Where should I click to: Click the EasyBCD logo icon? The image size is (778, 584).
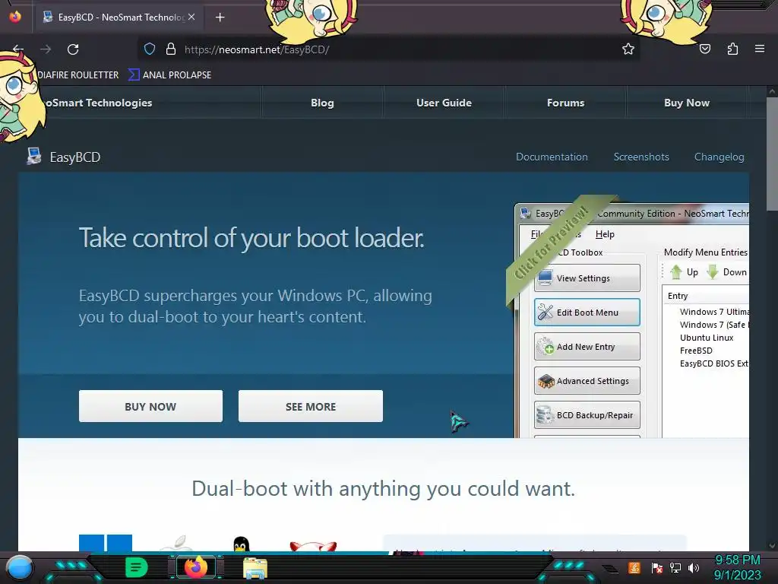[x=33, y=156]
